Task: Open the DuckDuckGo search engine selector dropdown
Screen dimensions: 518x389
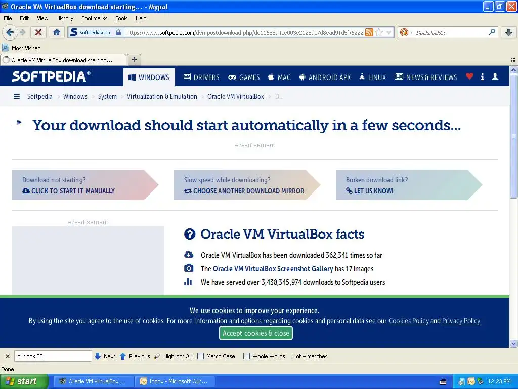Action: point(406,32)
